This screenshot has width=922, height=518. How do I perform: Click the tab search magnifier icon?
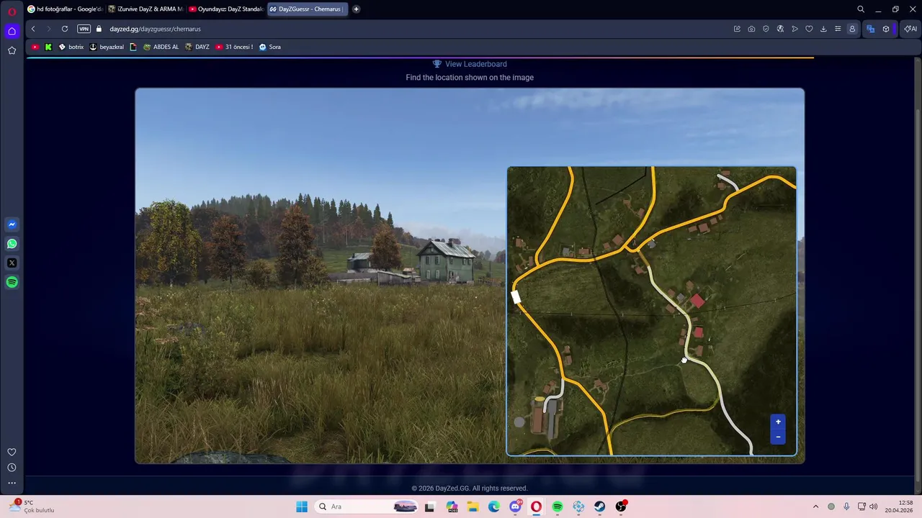tap(861, 9)
